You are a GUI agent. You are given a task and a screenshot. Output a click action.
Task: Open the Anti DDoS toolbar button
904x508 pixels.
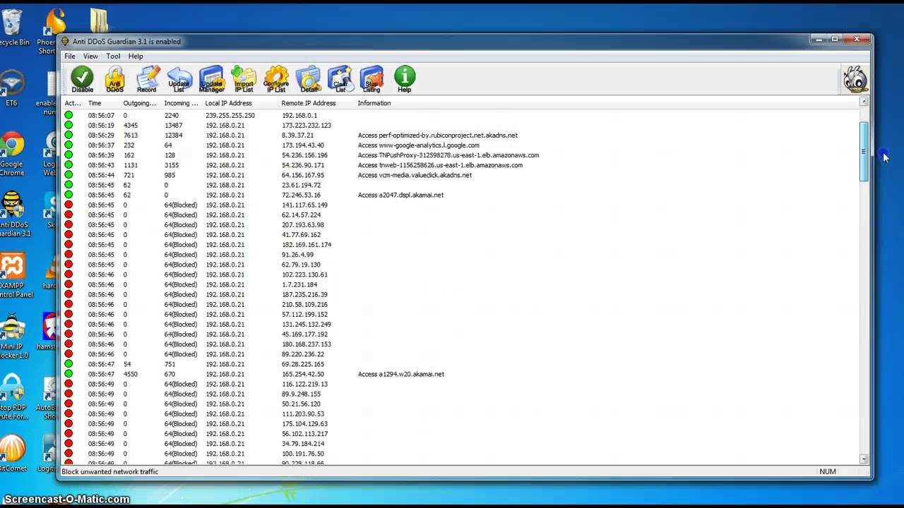[114, 79]
